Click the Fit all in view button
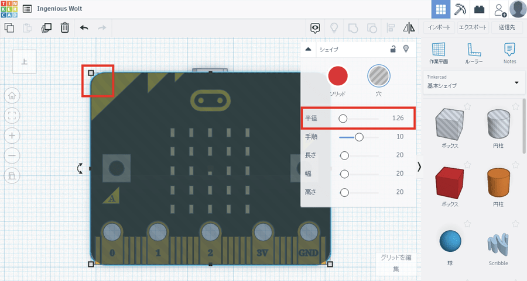The width and height of the screenshot is (527, 281). pyautogui.click(x=12, y=116)
